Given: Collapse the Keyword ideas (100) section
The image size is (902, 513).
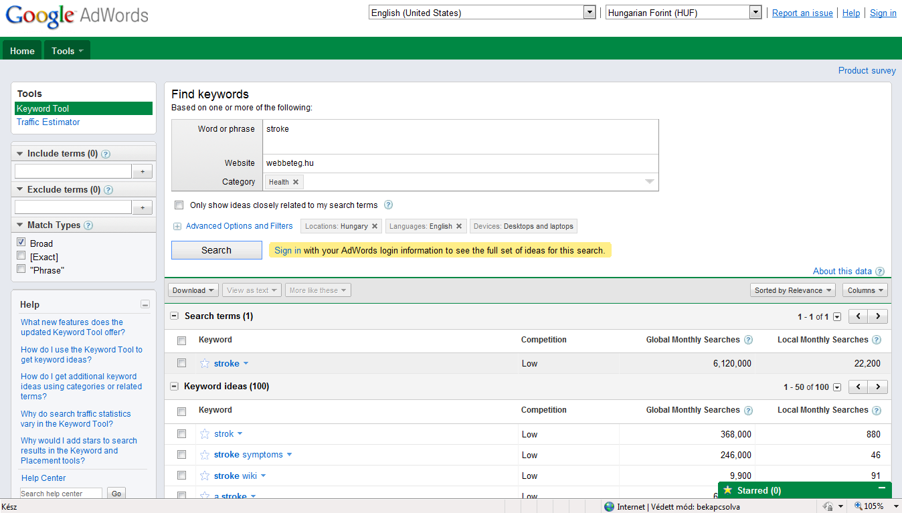Looking at the screenshot, I should pyautogui.click(x=175, y=387).
